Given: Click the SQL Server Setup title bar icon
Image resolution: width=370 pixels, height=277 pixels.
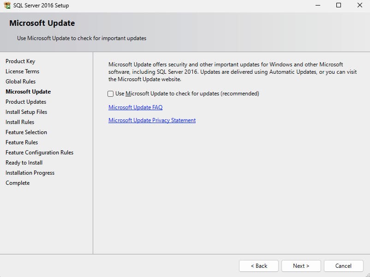Looking at the screenshot, I should (7, 6).
